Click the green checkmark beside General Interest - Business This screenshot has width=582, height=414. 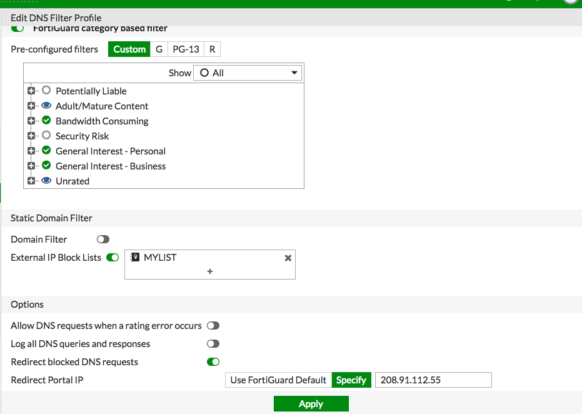point(46,166)
